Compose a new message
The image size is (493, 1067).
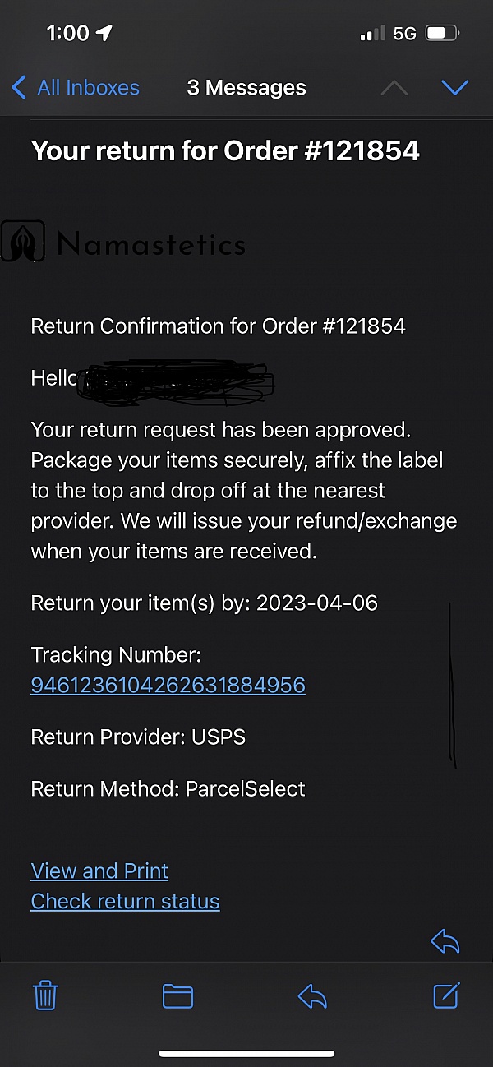pos(446,995)
